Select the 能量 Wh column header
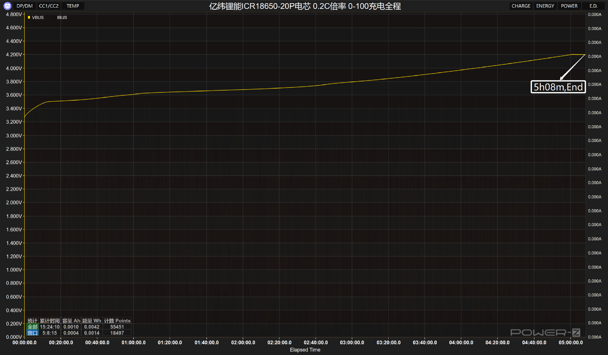Image resolution: width=608 pixels, height=355 pixels. coord(92,321)
